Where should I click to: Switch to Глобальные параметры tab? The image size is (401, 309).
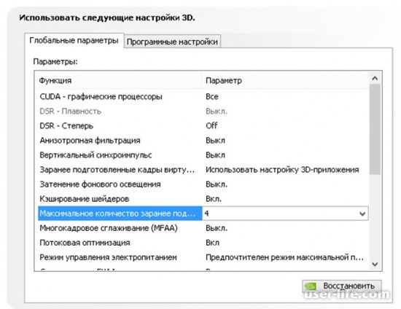[74, 40]
